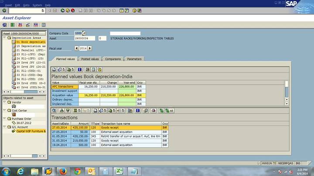Viewport: 314px width, 176px height.
Task: Click blue Information icon in the Transactions toolbar
Action: [x=138, y=111]
